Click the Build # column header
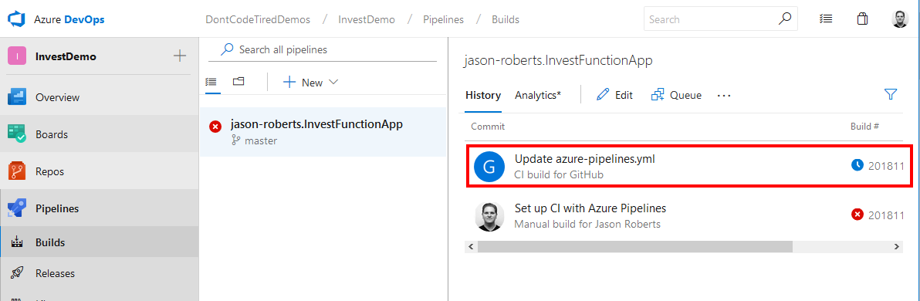Viewport: 920px width, 301px height. [864, 127]
